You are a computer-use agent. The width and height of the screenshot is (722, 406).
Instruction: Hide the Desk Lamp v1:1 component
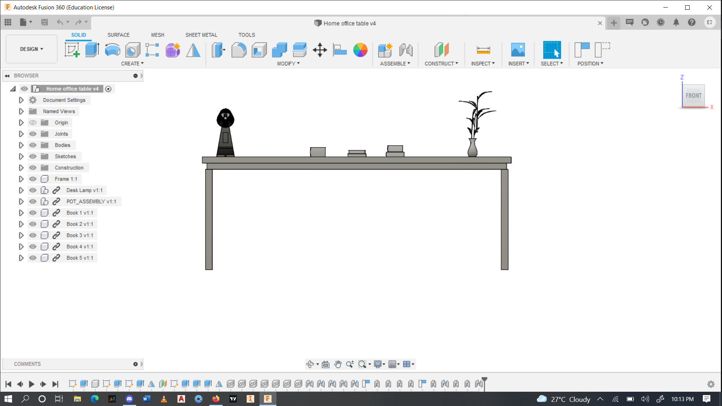[33, 190]
